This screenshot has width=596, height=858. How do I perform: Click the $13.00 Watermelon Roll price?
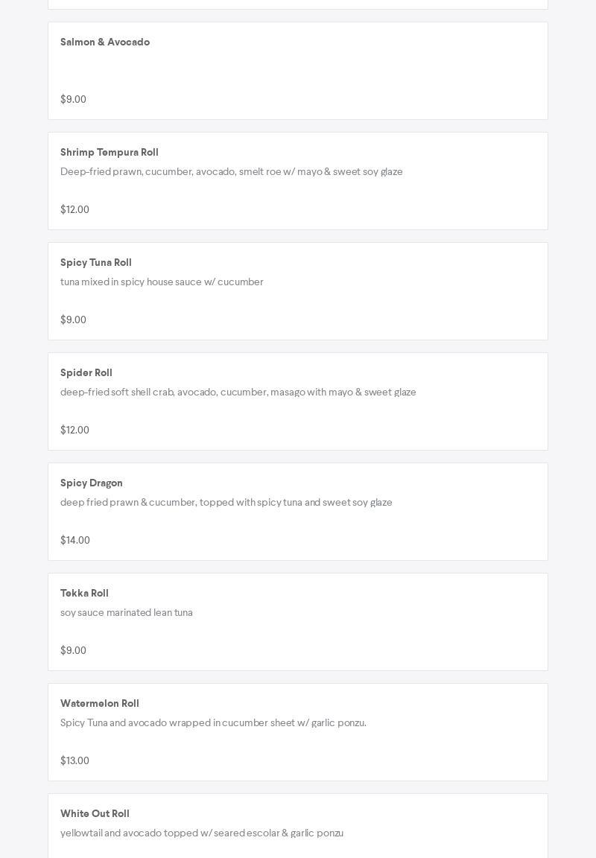tap(74, 761)
